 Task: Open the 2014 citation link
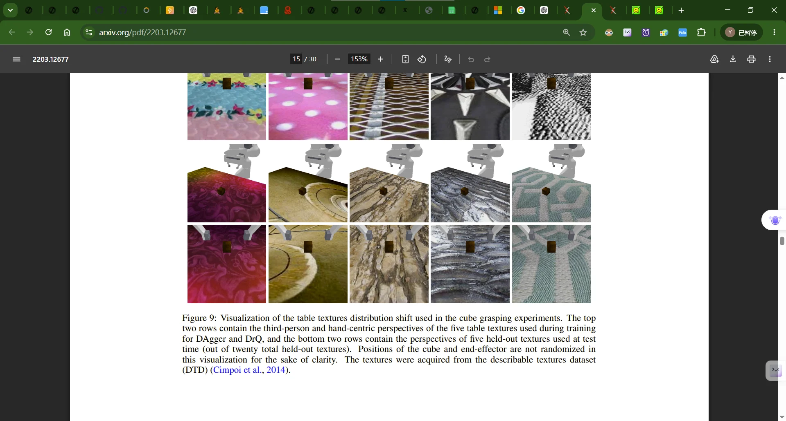point(276,370)
